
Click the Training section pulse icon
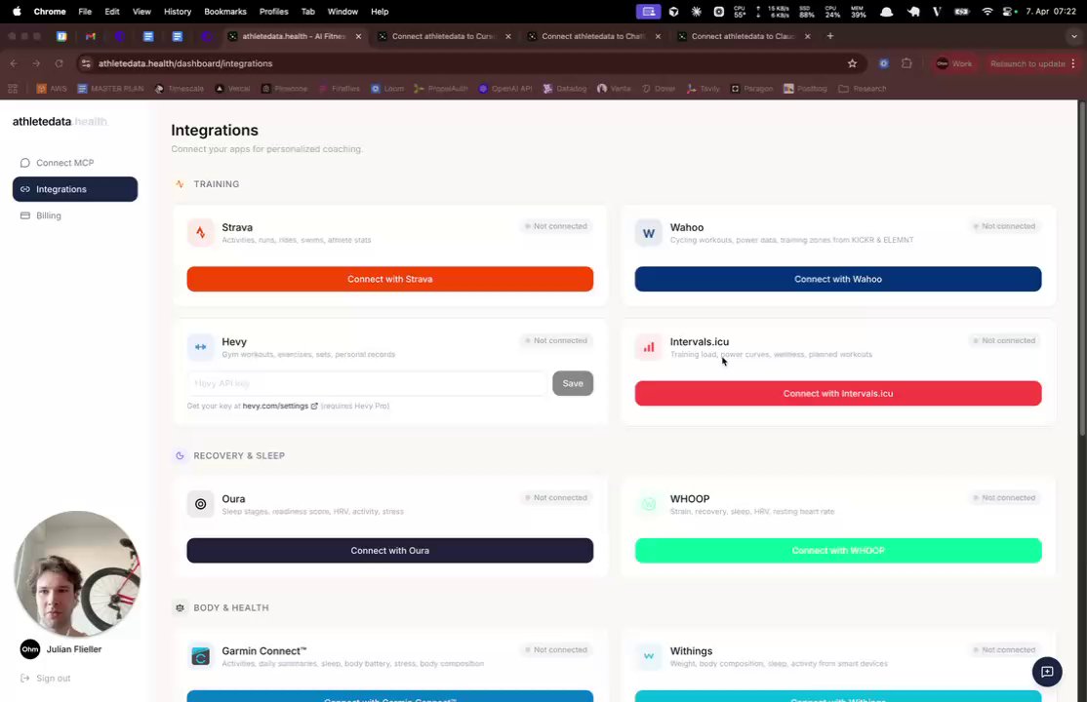(180, 184)
